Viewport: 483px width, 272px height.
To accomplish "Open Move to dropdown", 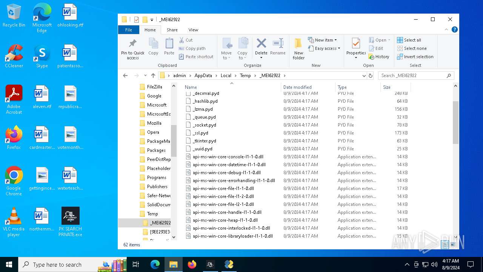I will (226, 56).
